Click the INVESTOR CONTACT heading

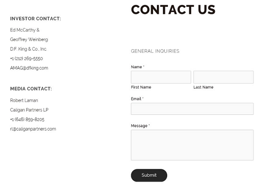coord(36,19)
